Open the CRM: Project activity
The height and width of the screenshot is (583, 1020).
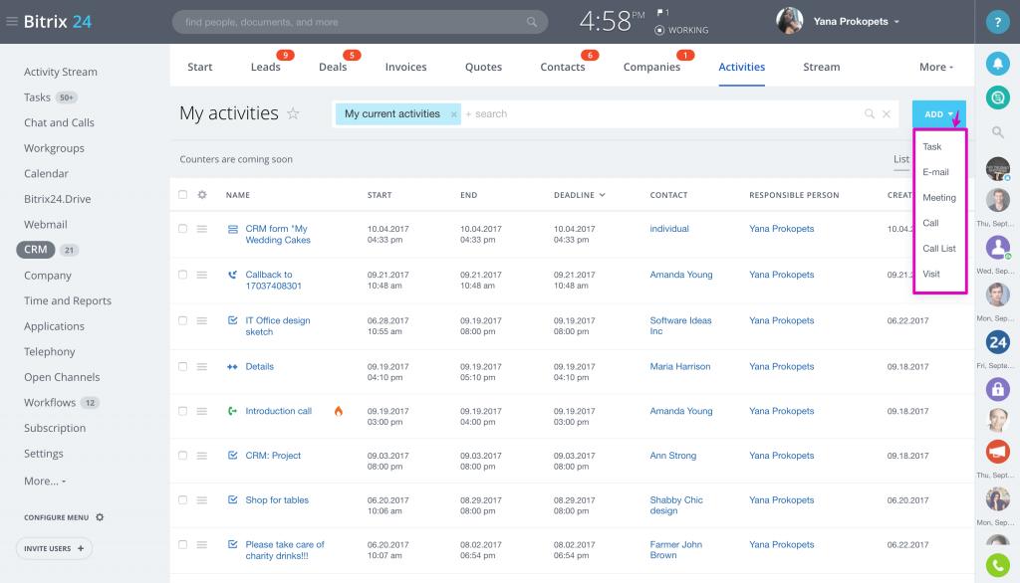pyautogui.click(x=273, y=456)
